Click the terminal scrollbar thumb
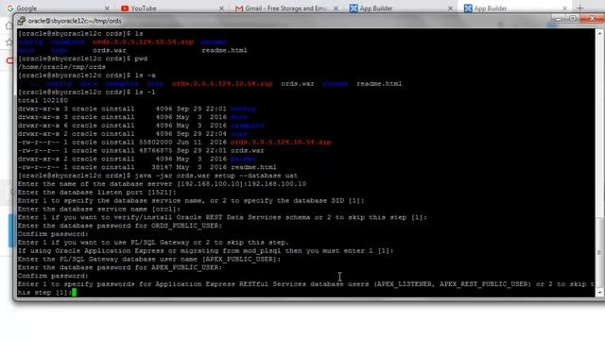Screen dimensions: 605x340 599,252
